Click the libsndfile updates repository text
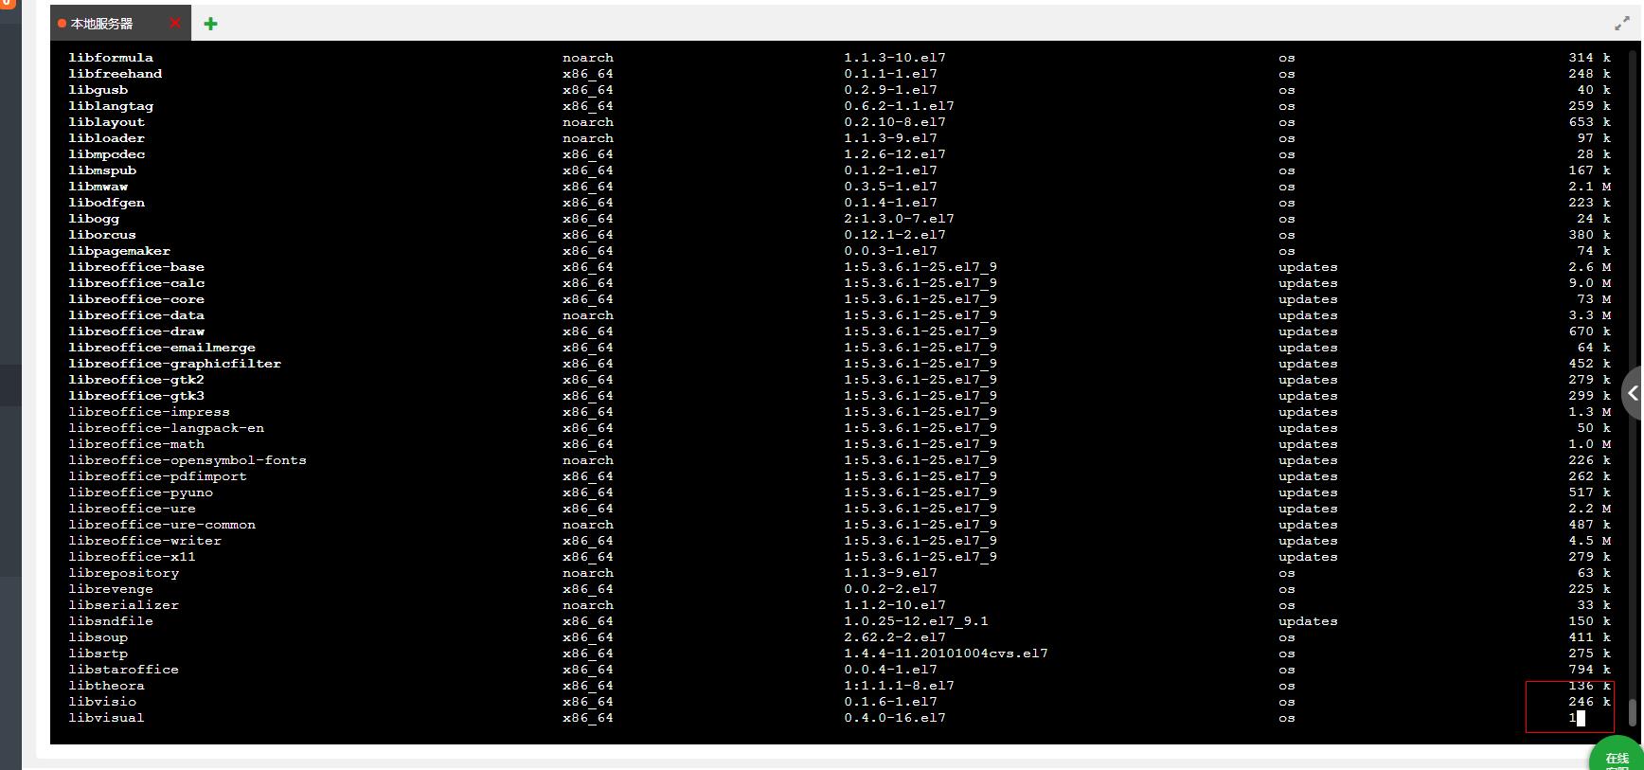The width and height of the screenshot is (1644, 770). point(1308,621)
